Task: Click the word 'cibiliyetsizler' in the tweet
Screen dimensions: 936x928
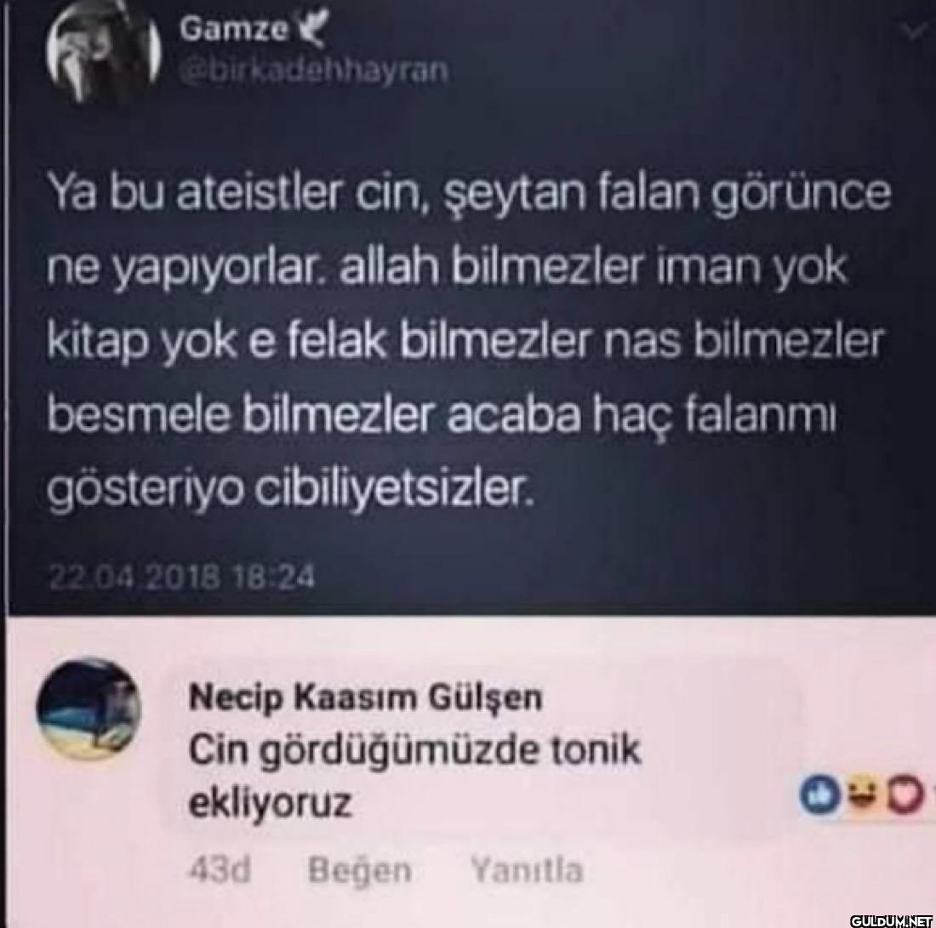Action: (x=393, y=487)
